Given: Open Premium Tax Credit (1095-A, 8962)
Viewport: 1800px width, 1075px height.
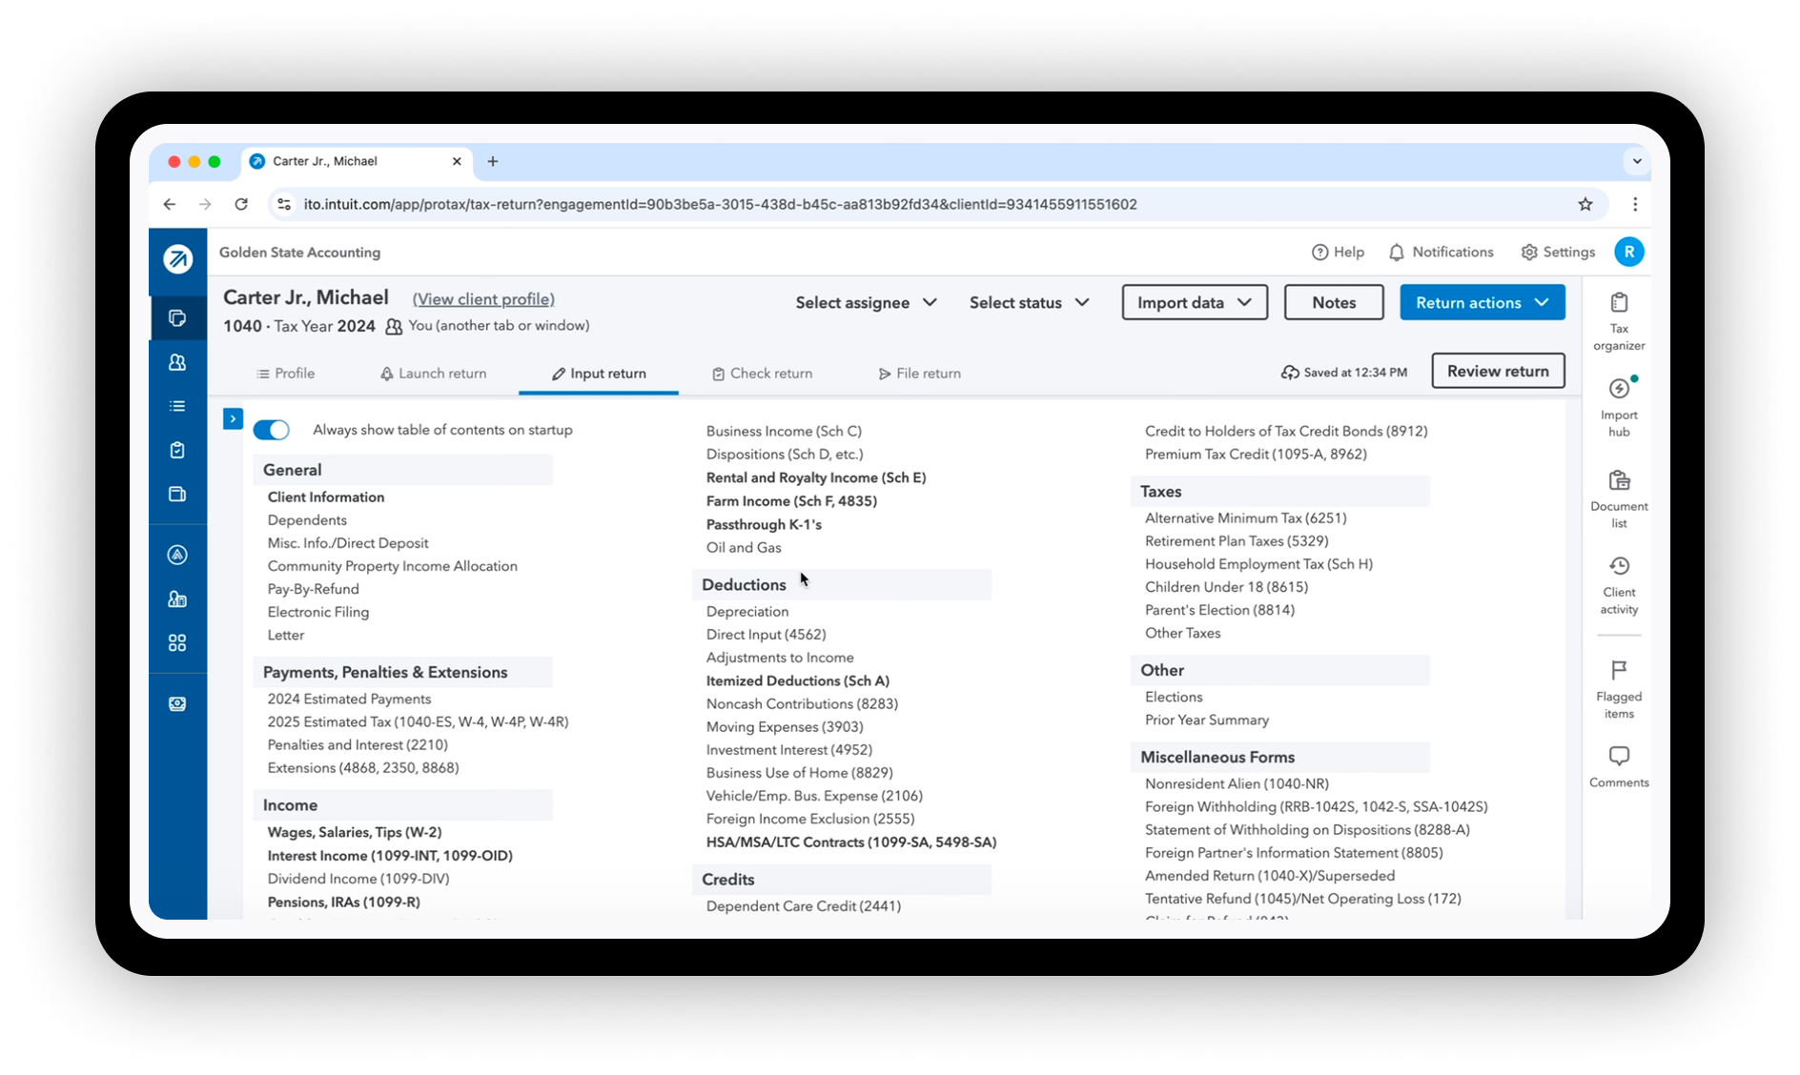Looking at the screenshot, I should click(1256, 454).
